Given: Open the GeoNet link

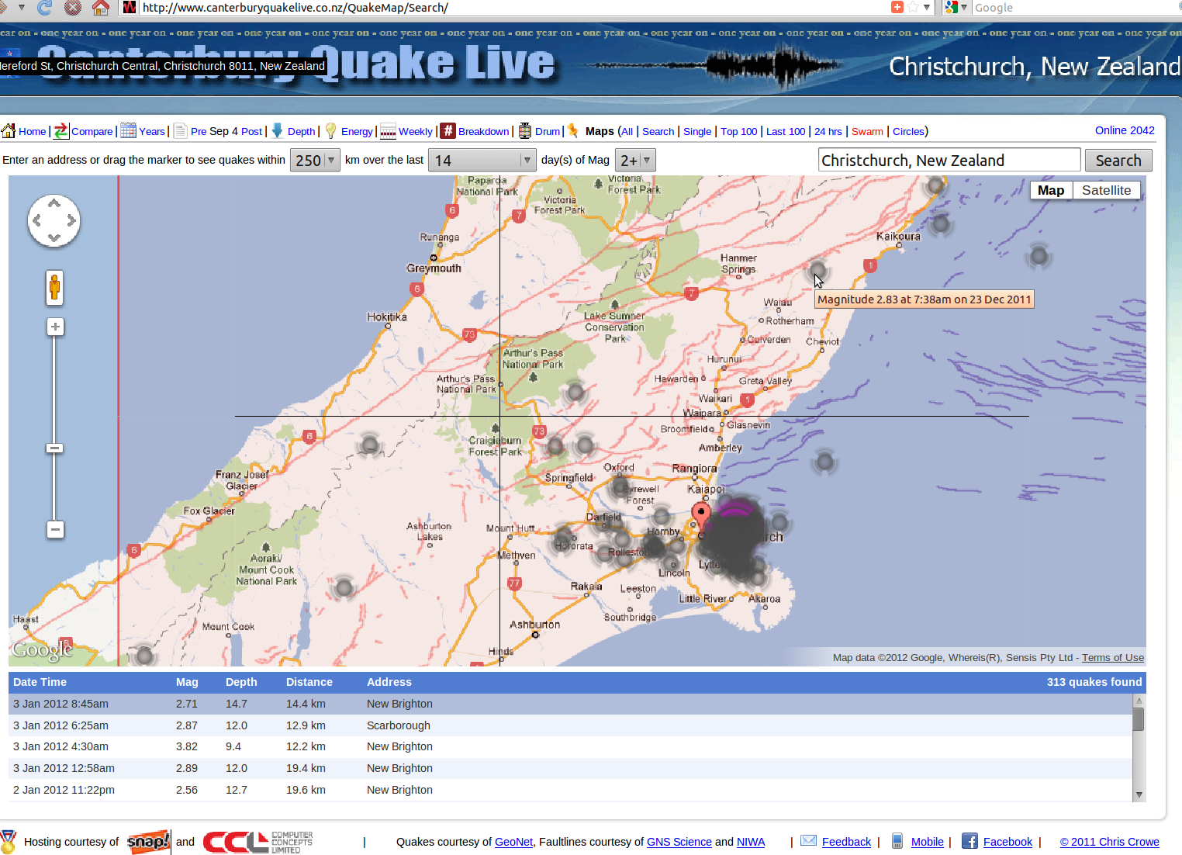Looking at the screenshot, I should [513, 842].
